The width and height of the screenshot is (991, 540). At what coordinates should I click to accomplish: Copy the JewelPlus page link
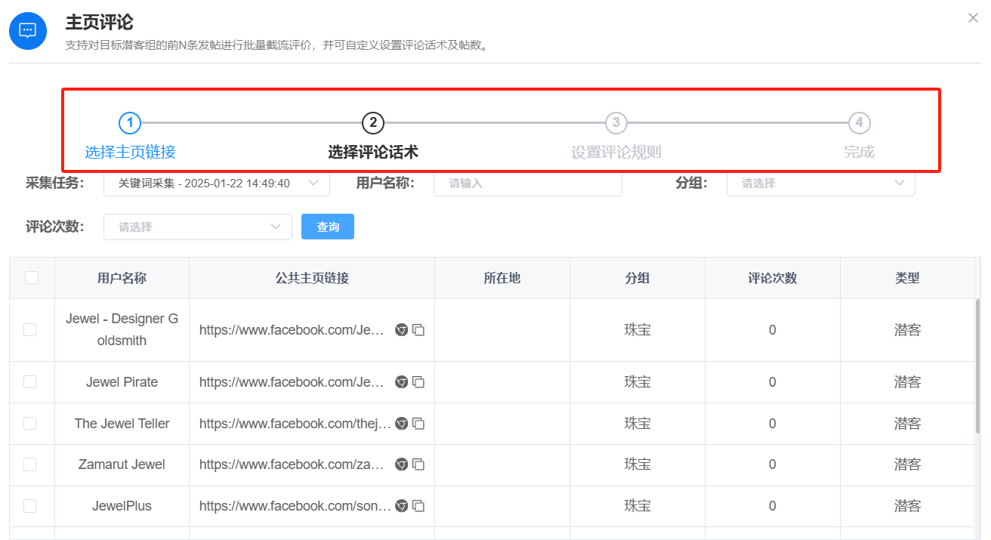click(x=418, y=506)
